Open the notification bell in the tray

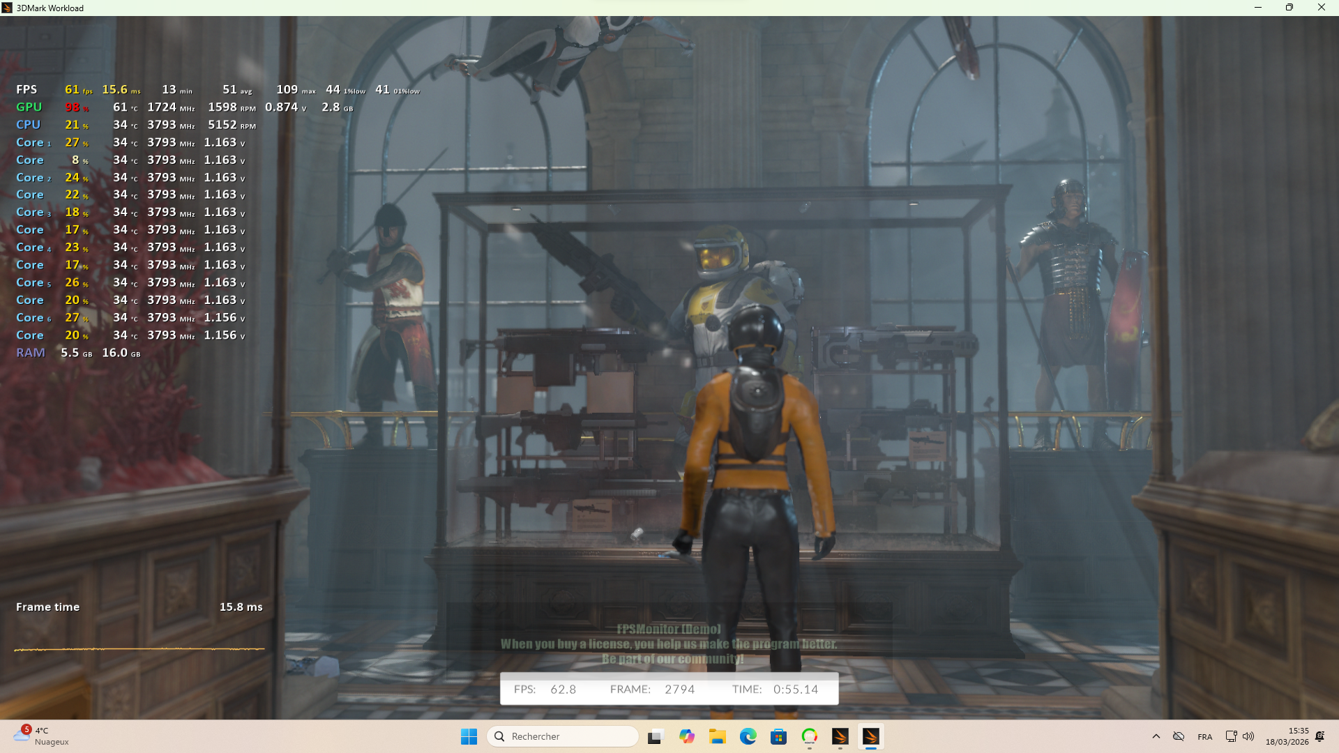pyautogui.click(x=1320, y=736)
